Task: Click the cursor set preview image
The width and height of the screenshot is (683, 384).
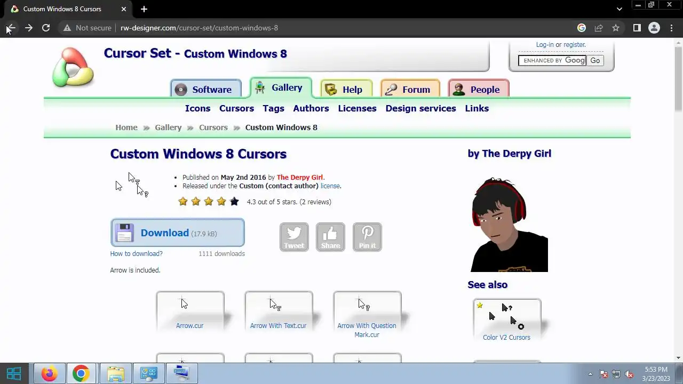Action: (132, 185)
